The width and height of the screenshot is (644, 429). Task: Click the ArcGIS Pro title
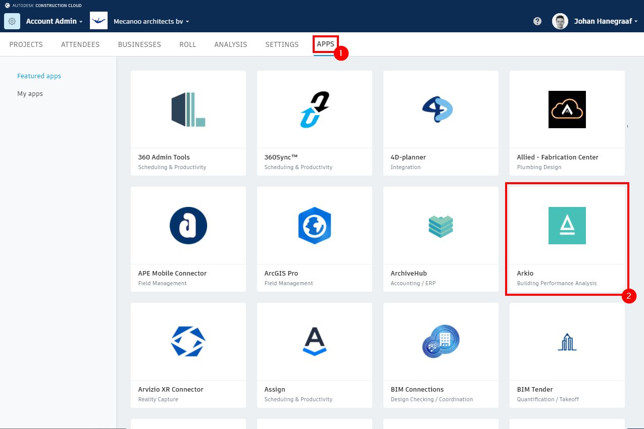click(x=281, y=273)
